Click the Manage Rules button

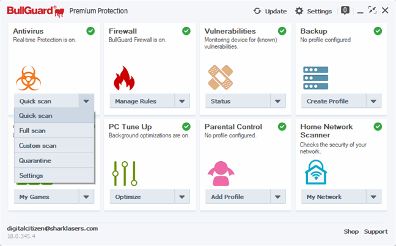tap(142, 101)
